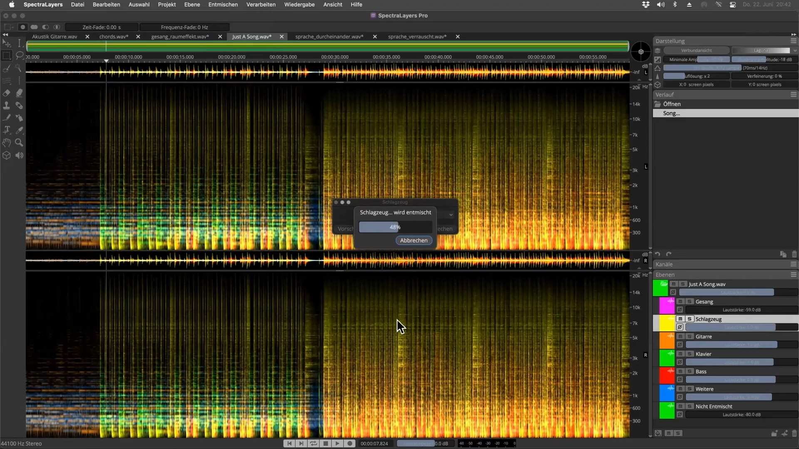Select the lasso selection tool
The height and width of the screenshot is (449, 799).
pyautogui.click(x=19, y=56)
